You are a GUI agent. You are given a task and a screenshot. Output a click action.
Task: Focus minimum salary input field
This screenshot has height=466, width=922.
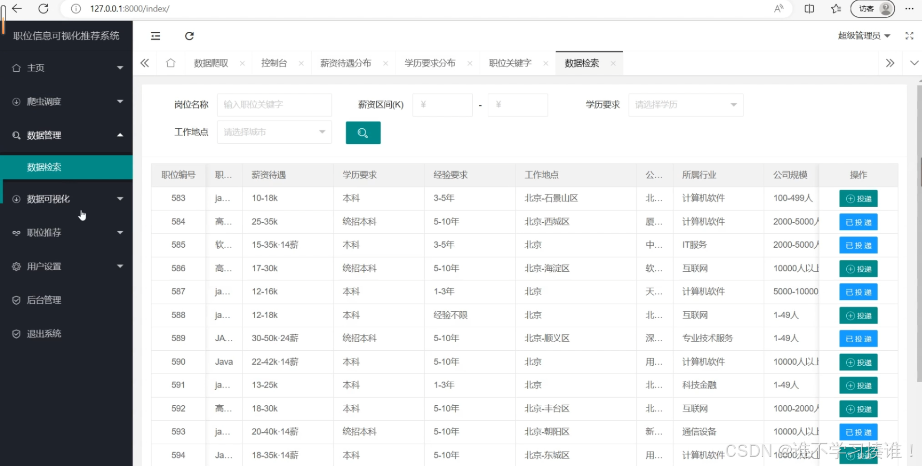(x=442, y=105)
